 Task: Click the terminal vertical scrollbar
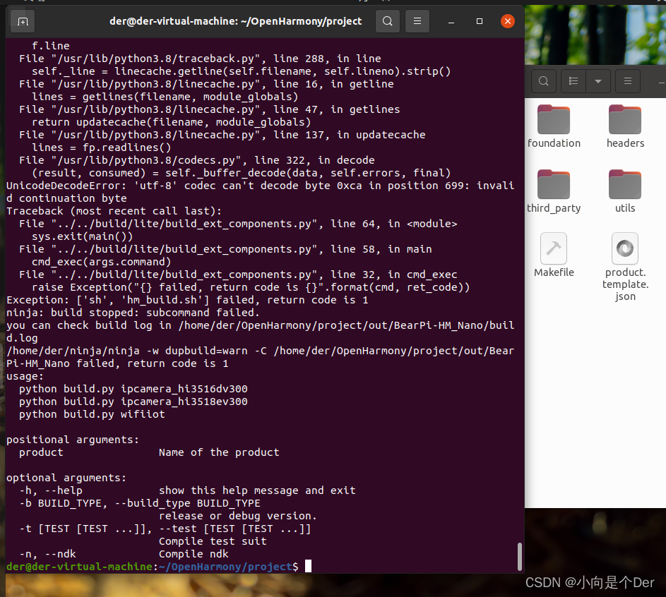pyautogui.click(x=520, y=556)
